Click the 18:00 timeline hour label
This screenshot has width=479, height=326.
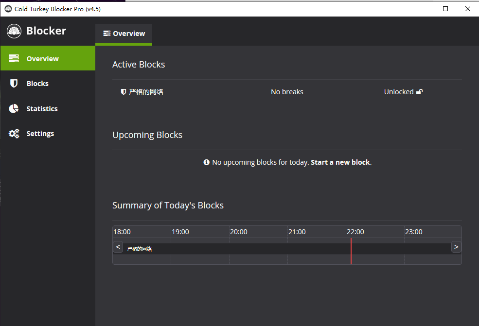click(x=122, y=232)
